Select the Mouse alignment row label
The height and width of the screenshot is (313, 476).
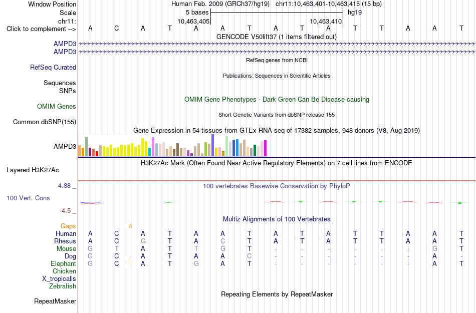pyautogui.click(x=66, y=249)
